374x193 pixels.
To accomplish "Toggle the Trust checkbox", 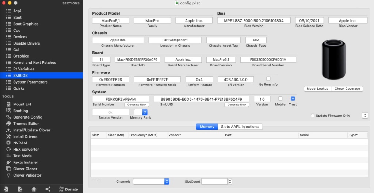I will click(x=293, y=99).
